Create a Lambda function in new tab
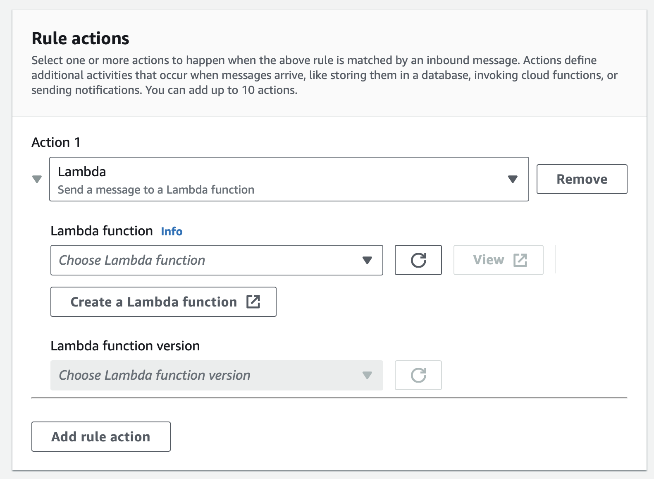The width and height of the screenshot is (654, 479). coord(163,302)
